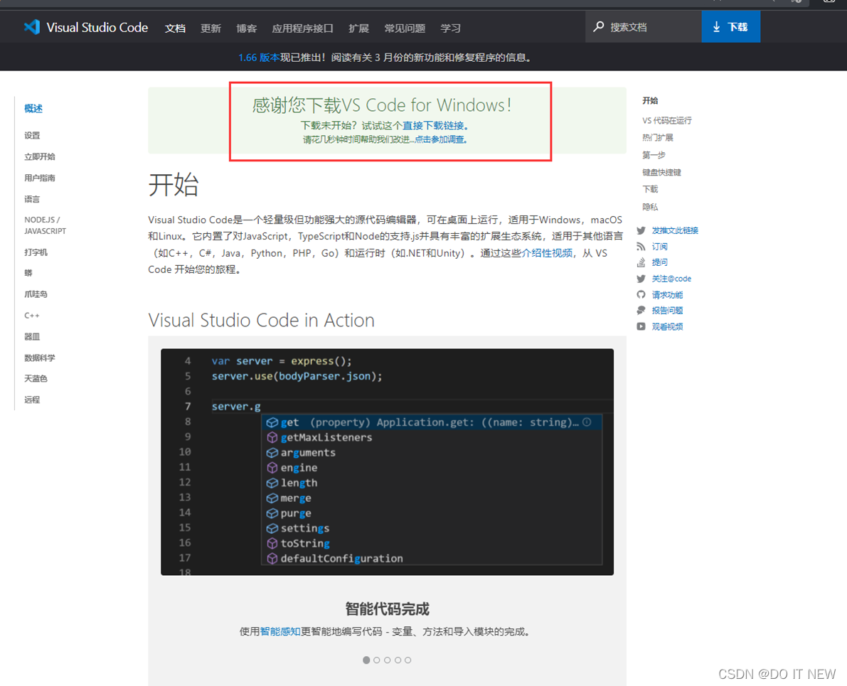Viewport: 847px width, 686px height.
Task: Click the 智能感知 link below the carousel
Action: click(280, 631)
